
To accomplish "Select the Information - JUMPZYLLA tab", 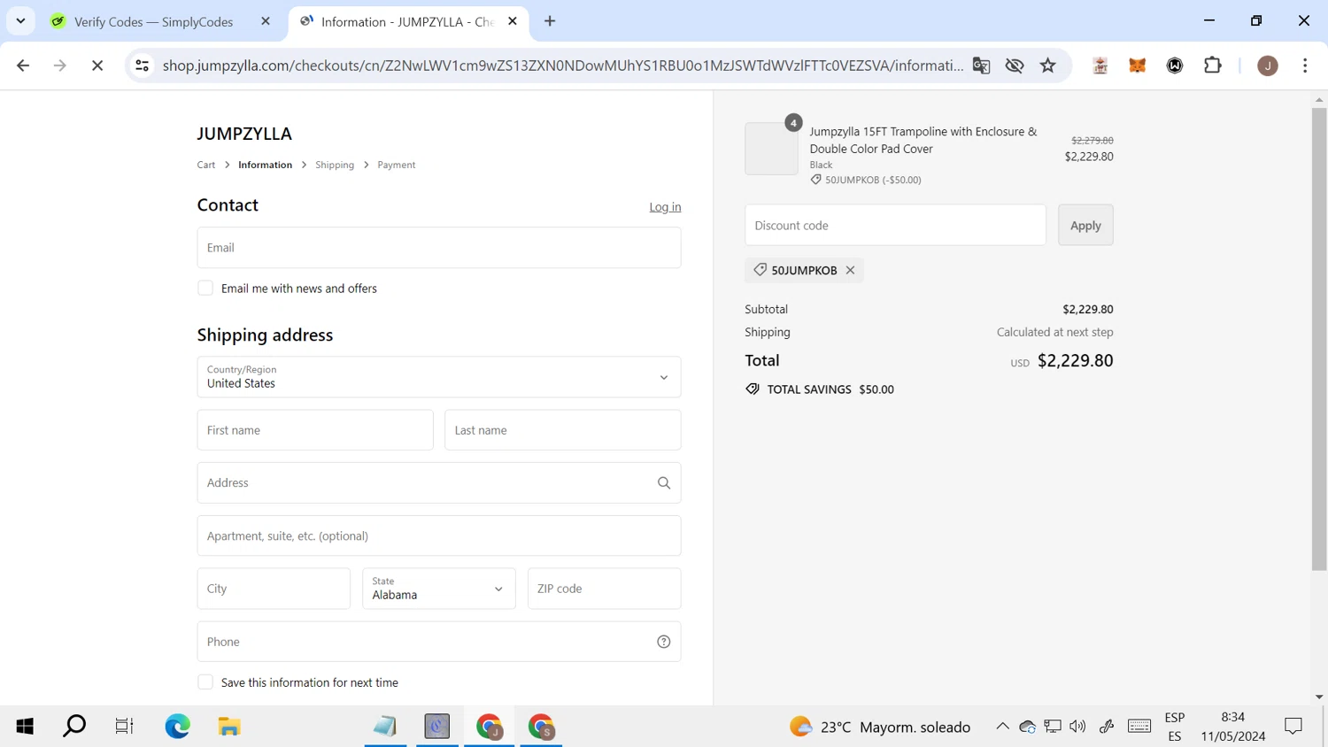I will pyautogui.click(x=407, y=22).
